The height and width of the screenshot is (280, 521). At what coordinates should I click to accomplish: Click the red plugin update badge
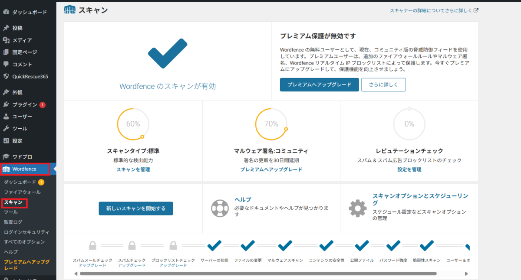pyautogui.click(x=42, y=104)
